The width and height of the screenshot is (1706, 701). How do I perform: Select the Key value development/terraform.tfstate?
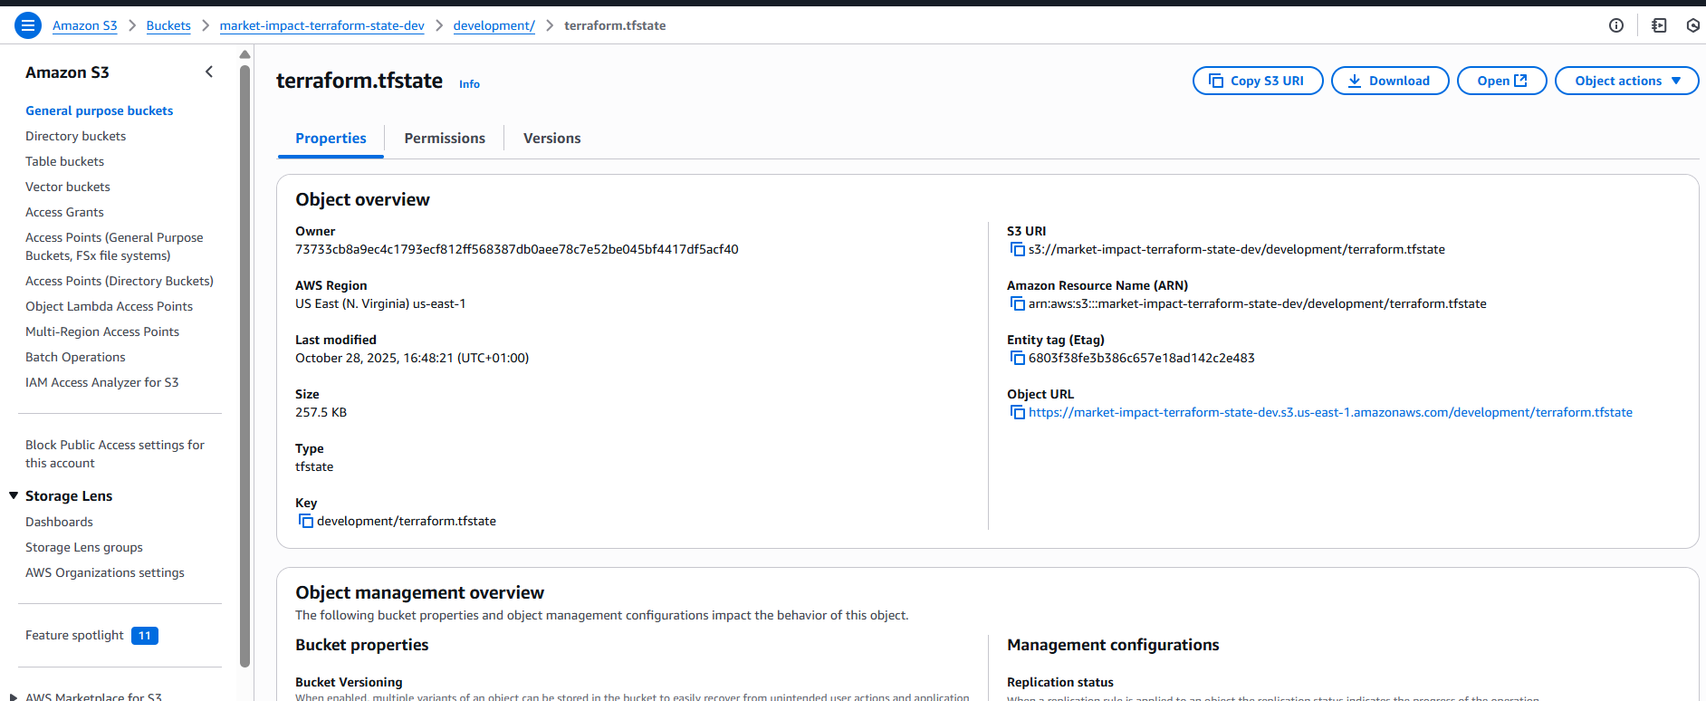pyautogui.click(x=407, y=521)
